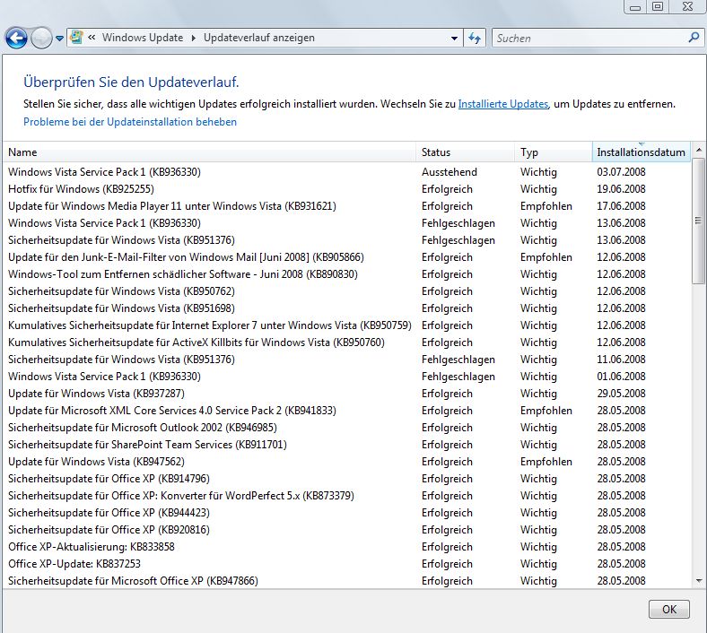Select Office XP-Aktualisierung: KB833858

coord(346,547)
